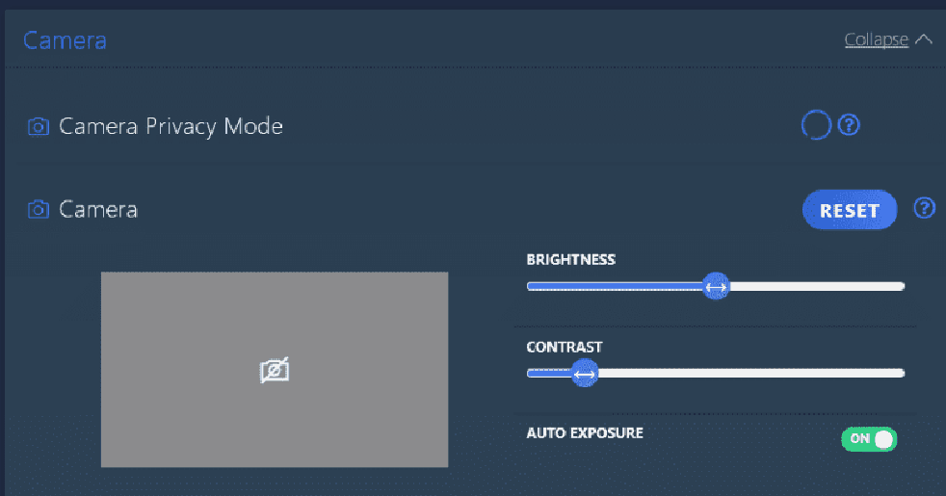This screenshot has height=496, width=946.
Task: Click the Camera Privacy Mode label
Action: pos(171,126)
